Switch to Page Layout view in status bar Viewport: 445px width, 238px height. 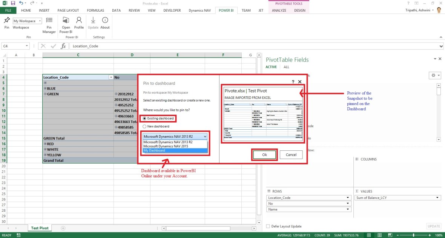(379, 235)
